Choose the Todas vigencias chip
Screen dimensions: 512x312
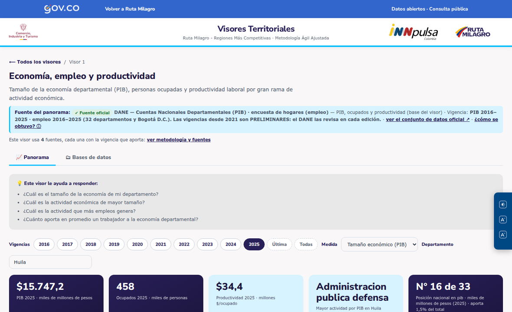[x=306, y=244]
